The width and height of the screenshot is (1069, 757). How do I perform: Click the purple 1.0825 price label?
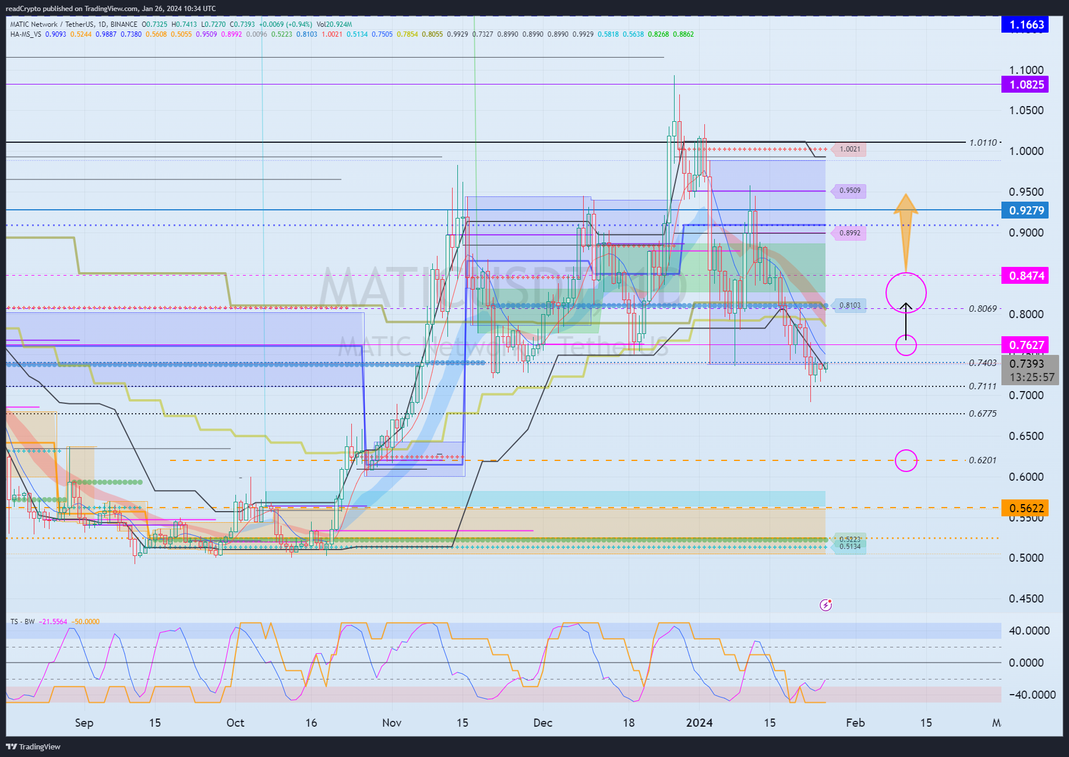[1025, 84]
